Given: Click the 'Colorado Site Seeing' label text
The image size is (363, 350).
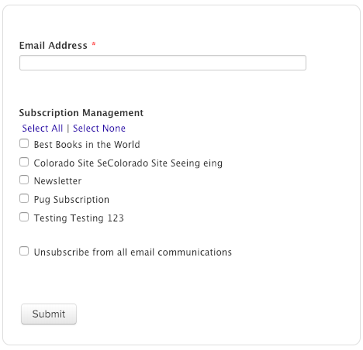Looking at the screenshot, I should coord(128,163).
